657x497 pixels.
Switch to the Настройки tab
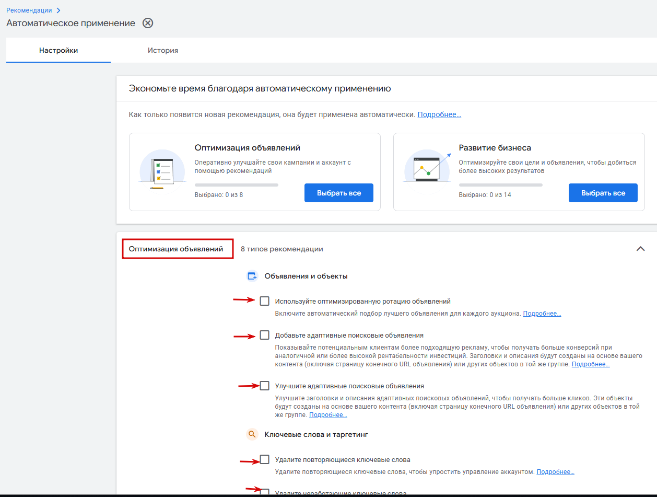[58, 51]
